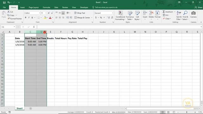Toggle Underline formatting
The image size is (203, 114).
point(32,18)
